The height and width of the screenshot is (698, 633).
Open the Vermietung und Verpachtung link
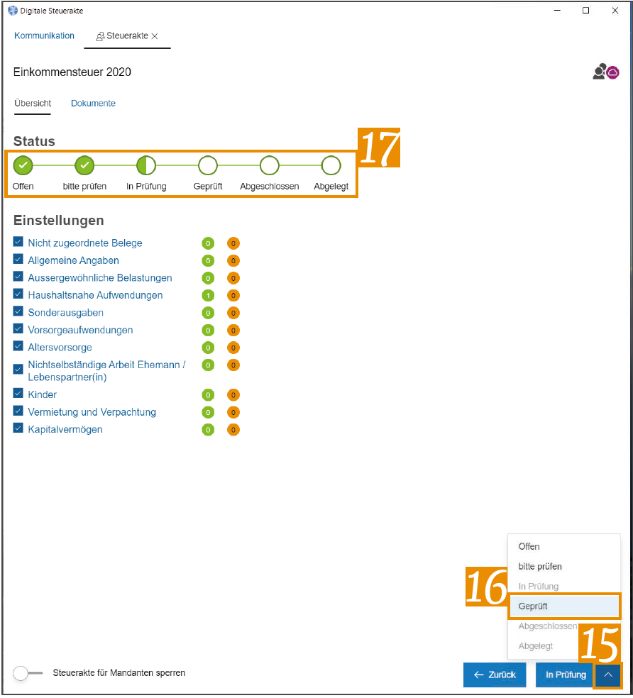[x=92, y=412]
